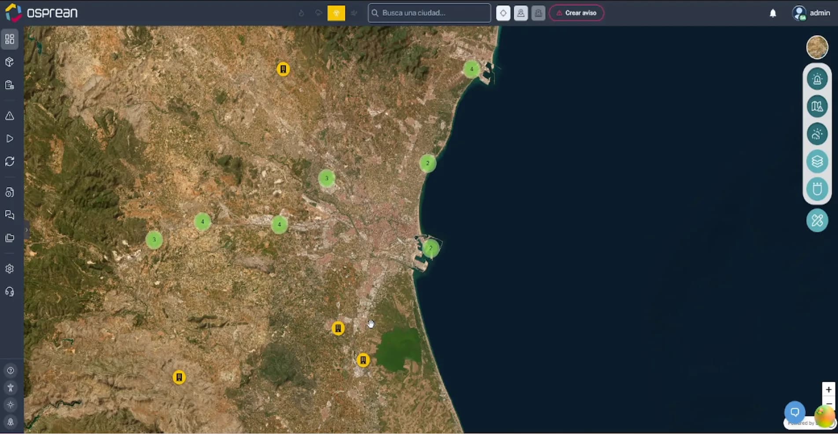Open the stacked layers panel button

click(x=817, y=162)
